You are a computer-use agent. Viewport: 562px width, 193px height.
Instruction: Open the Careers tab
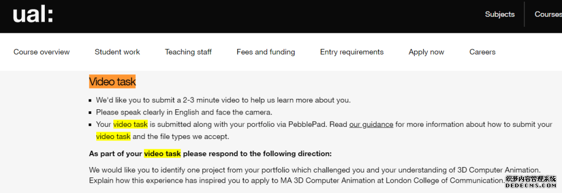(x=482, y=52)
